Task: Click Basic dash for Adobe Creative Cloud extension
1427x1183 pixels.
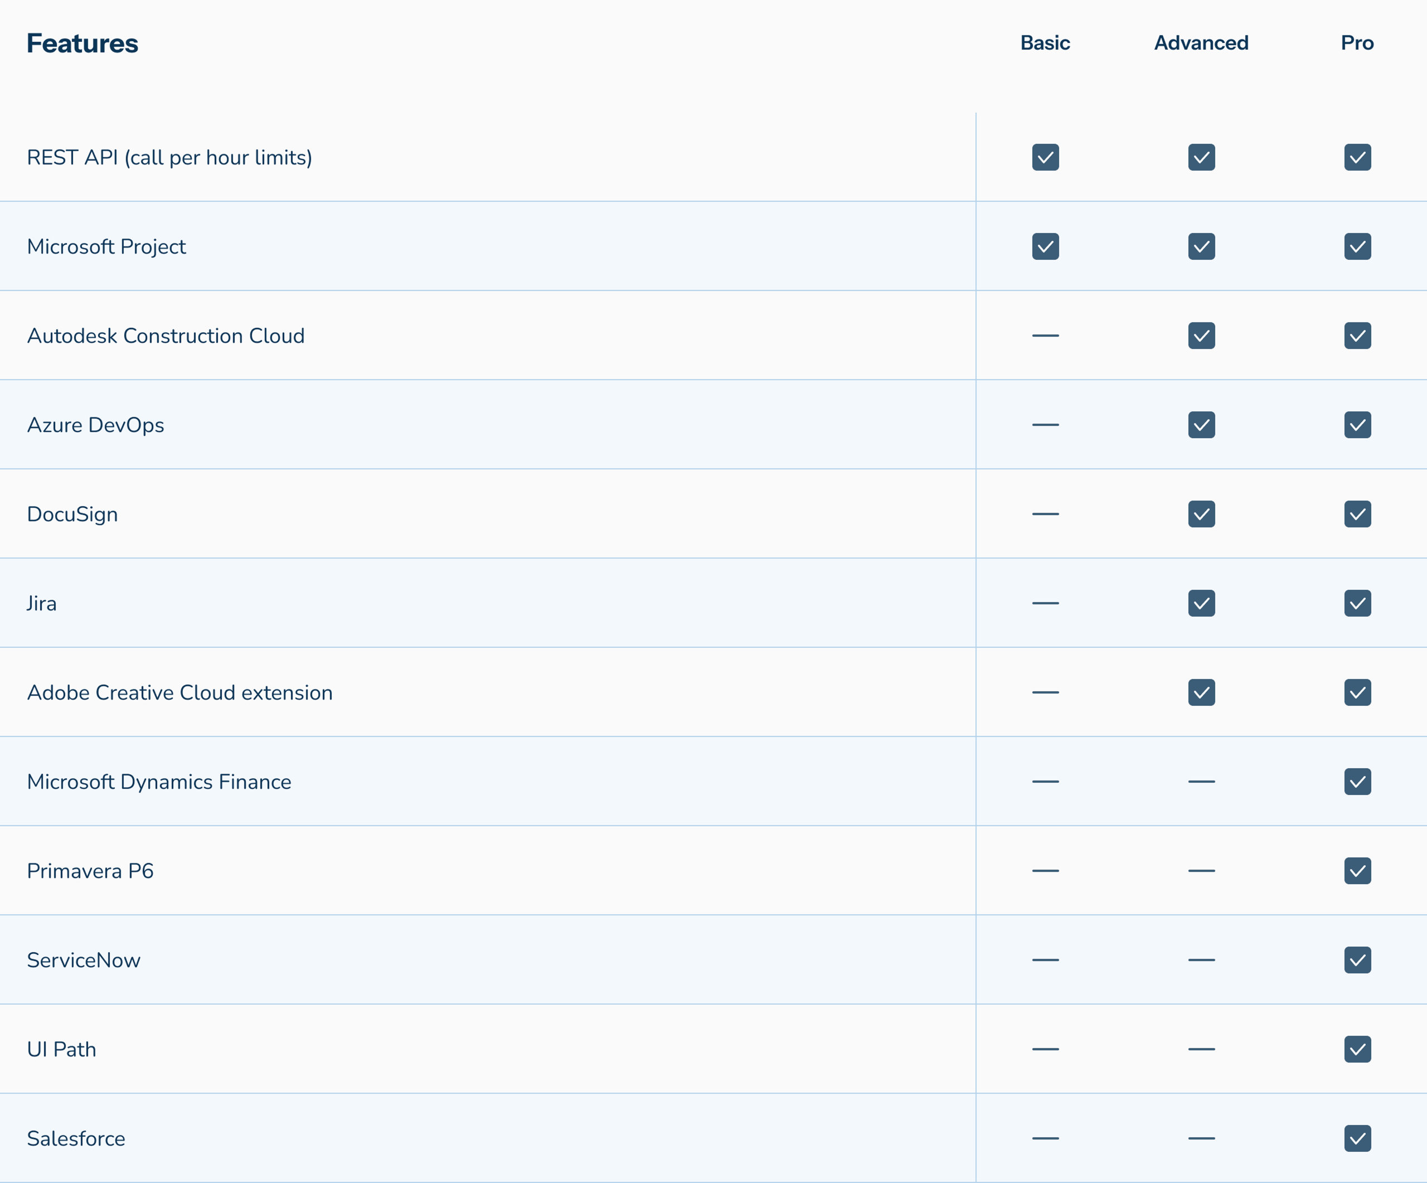Action: (x=1045, y=692)
